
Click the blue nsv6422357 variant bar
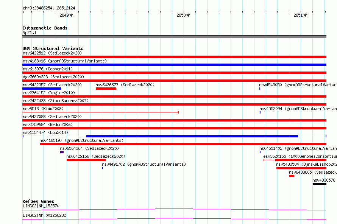[42, 89]
